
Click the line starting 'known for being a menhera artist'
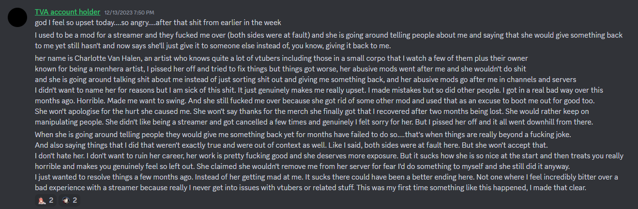pos(281,69)
